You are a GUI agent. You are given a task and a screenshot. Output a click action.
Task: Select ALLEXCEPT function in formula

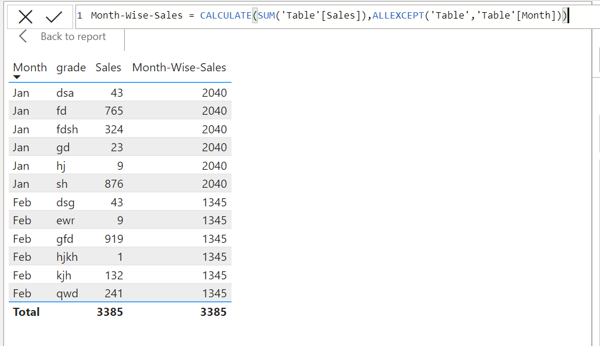point(398,16)
